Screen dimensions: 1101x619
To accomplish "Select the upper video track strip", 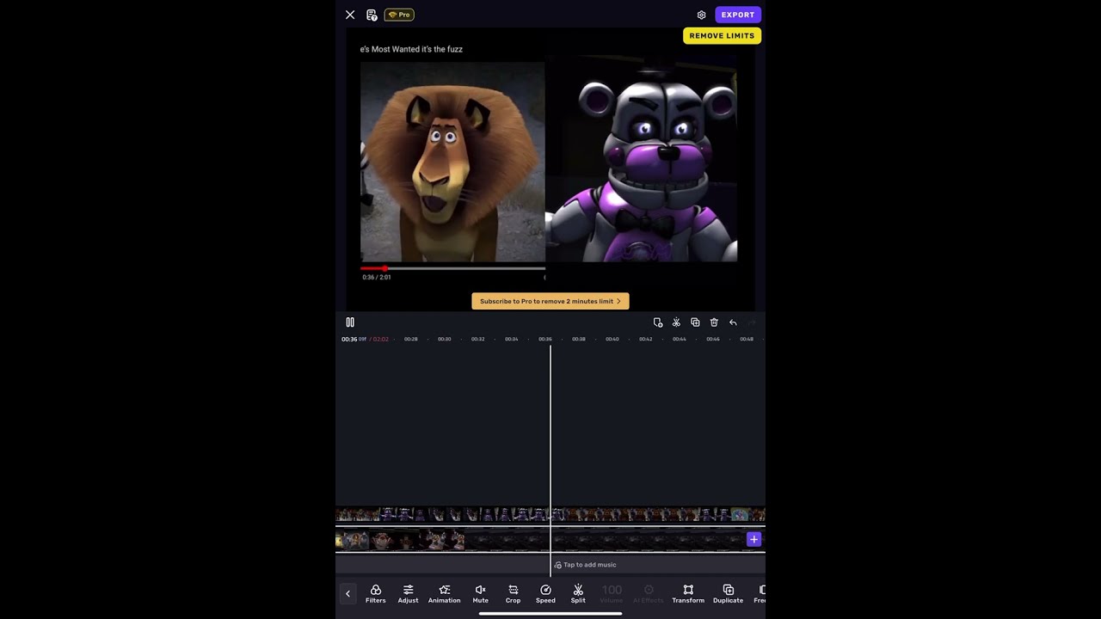I will (x=550, y=515).
